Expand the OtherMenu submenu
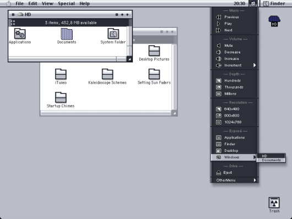The image size is (292, 219). click(234, 180)
